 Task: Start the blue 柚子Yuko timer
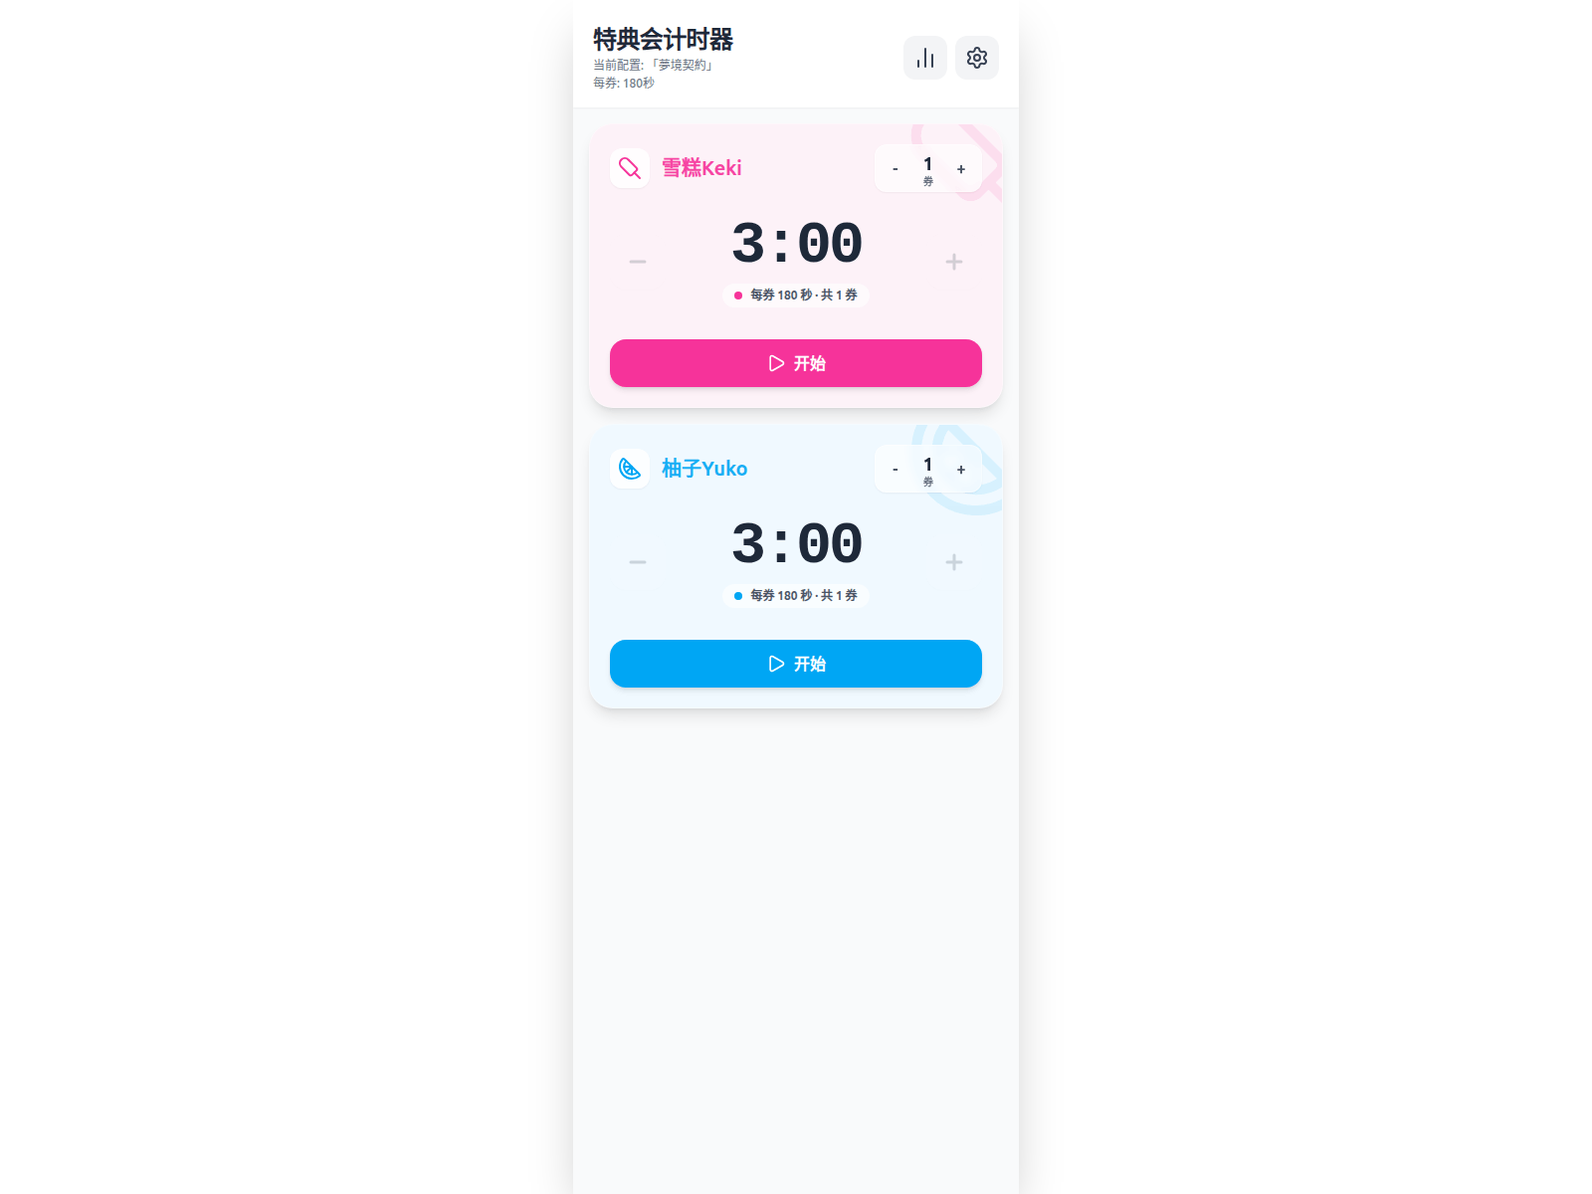point(796,664)
